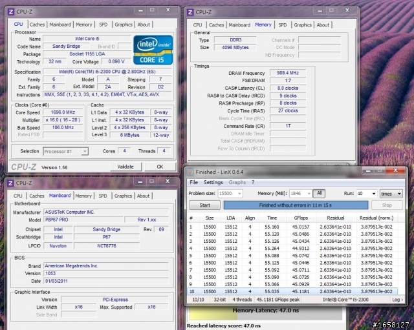
Task: Open LinX Graphs menu
Action: coord(237,182)
